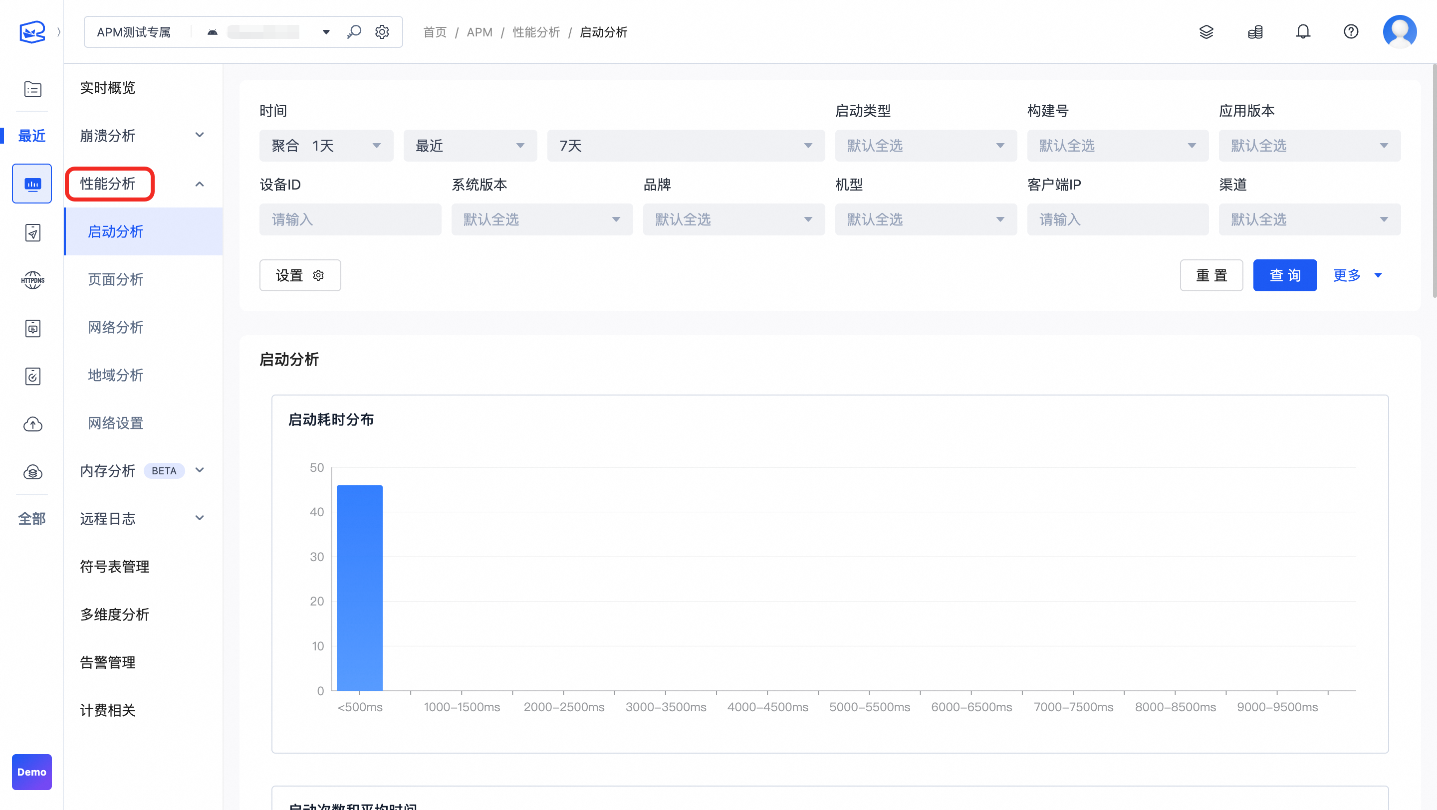This screenshot has width=1437, height=810.
Task: Click the 查询 button
Action: pyautogui.click(x=1284, y=275)
